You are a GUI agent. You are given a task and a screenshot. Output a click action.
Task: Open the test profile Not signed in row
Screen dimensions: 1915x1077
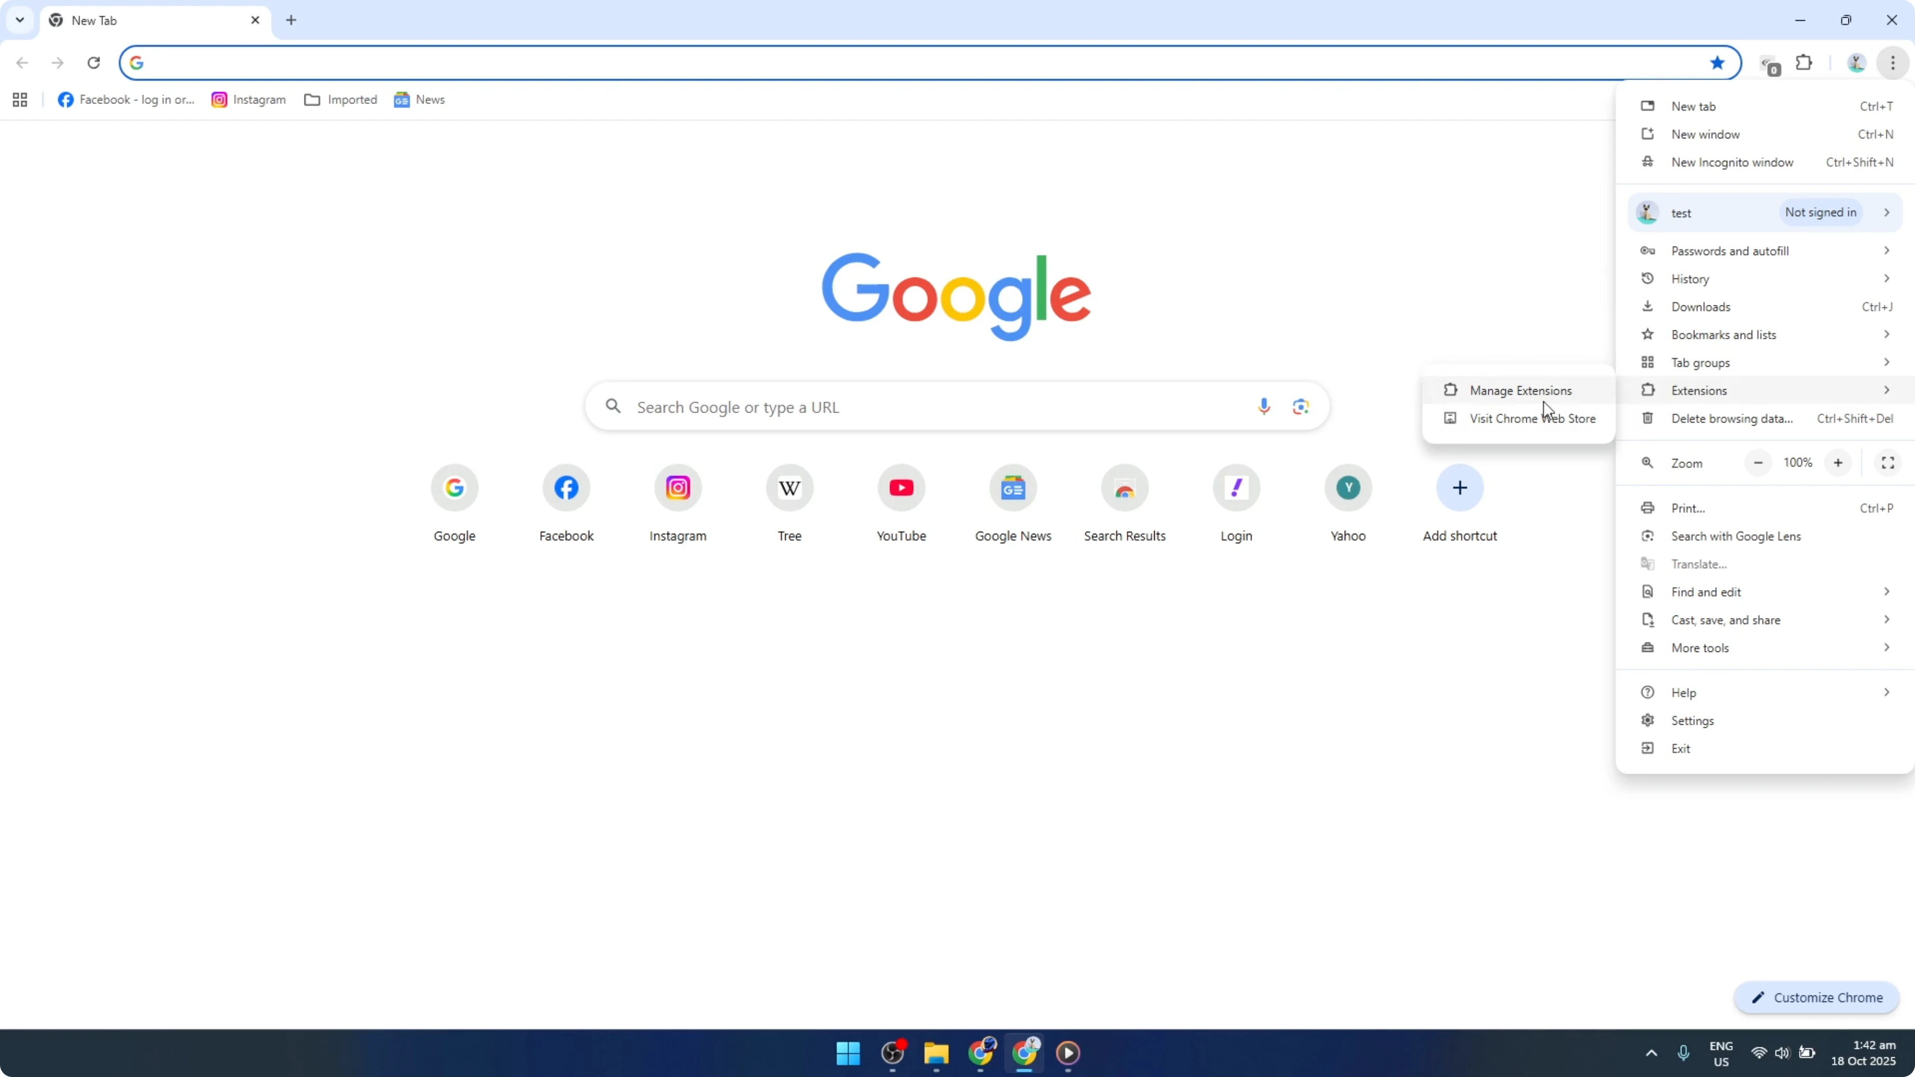1766,213
